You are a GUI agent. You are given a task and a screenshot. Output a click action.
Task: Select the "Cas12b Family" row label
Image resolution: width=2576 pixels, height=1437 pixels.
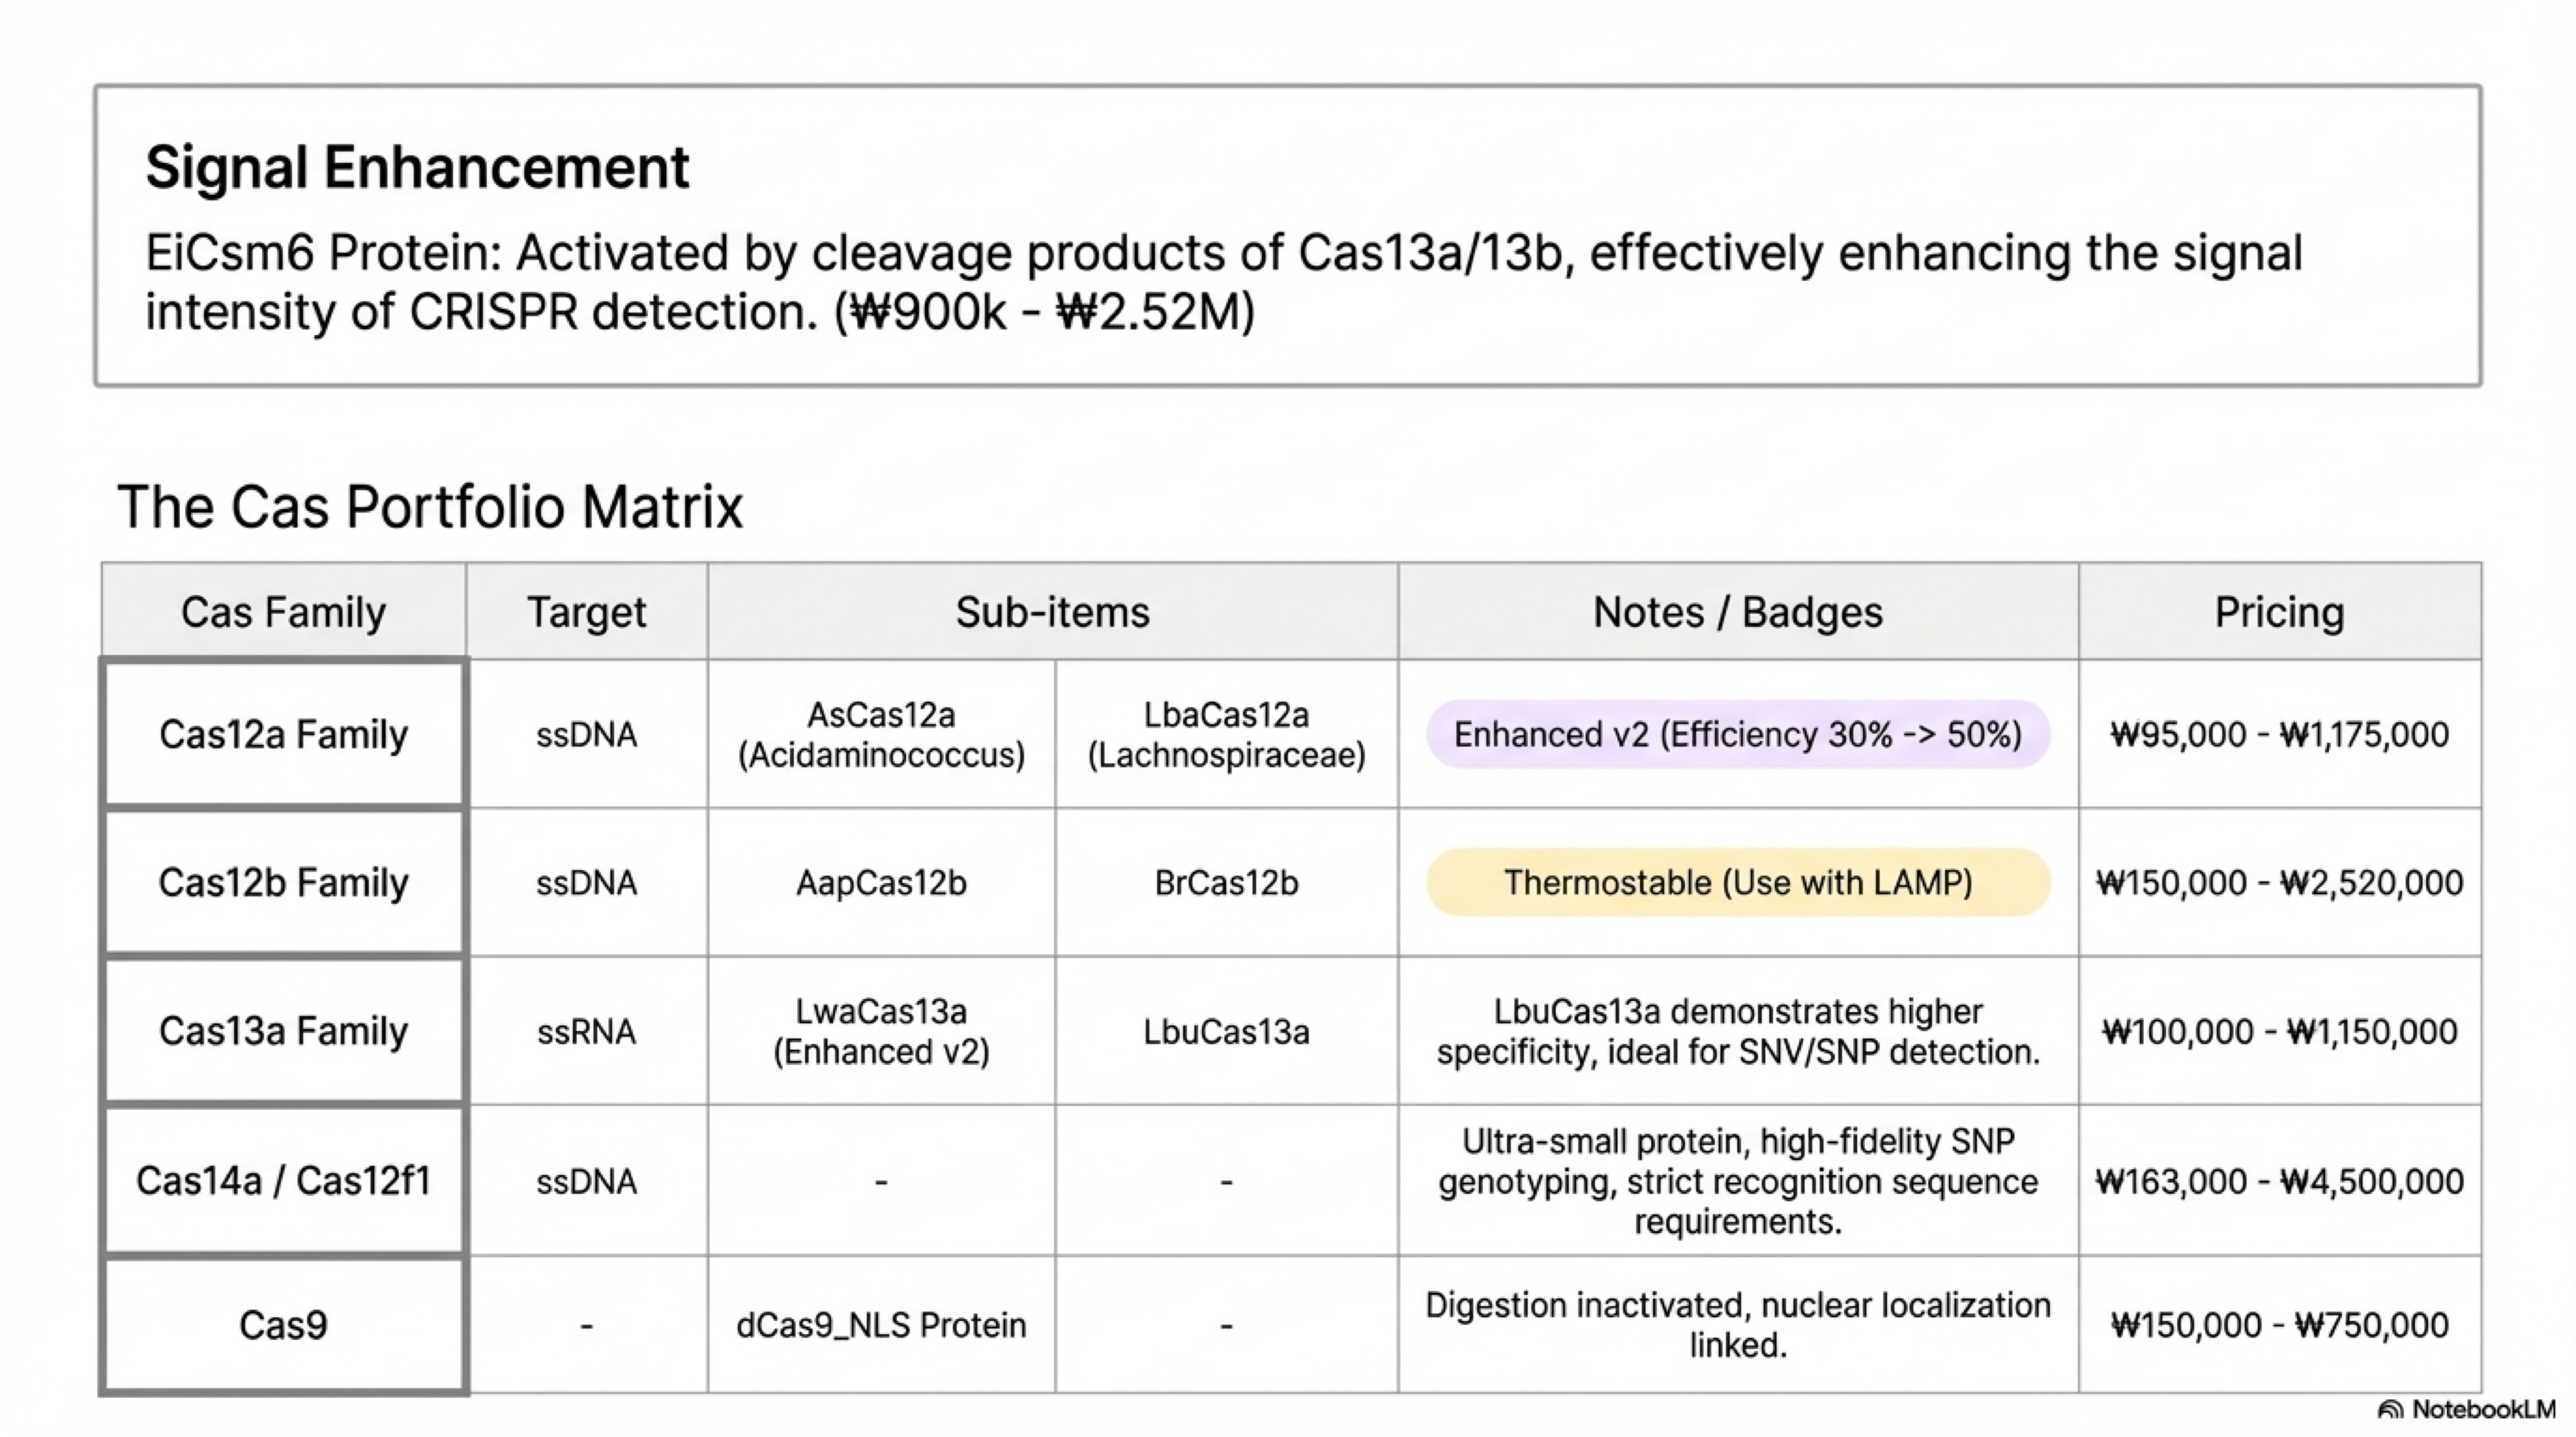pyautogui.click(x=283, y=882)
